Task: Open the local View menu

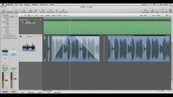Action: [x=66, y=16]
